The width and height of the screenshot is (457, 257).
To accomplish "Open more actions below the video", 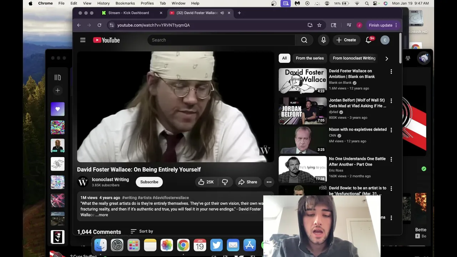I will point(269,182).
